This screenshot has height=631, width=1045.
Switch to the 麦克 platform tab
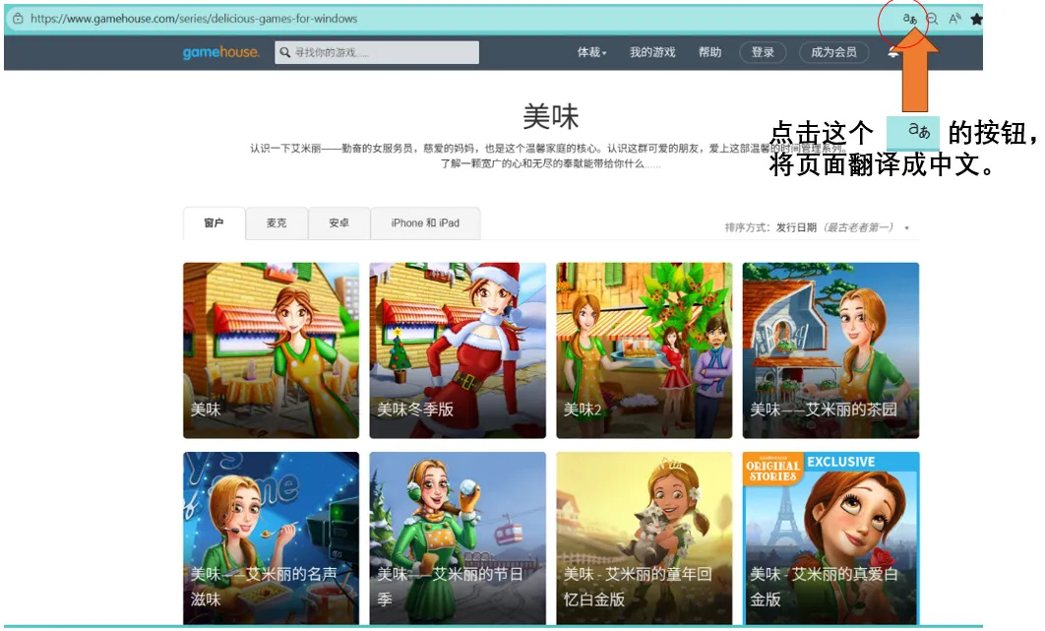[277, 222]
